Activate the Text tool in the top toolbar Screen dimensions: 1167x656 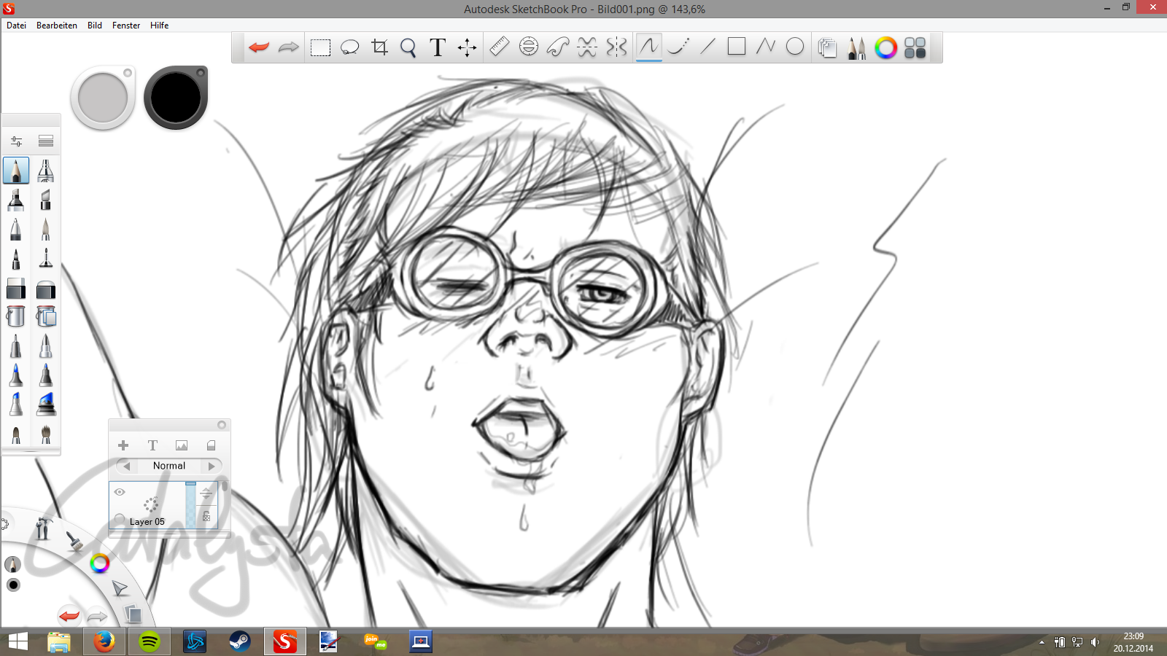(x=438, y=47)
